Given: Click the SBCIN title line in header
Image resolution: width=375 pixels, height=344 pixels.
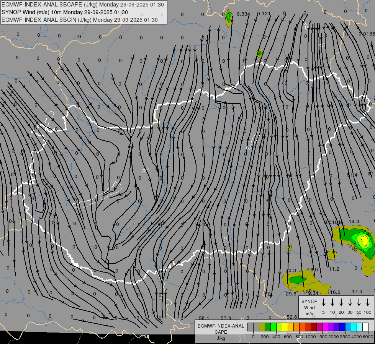Looking at the screenshot, I should (x=80, y=20).
